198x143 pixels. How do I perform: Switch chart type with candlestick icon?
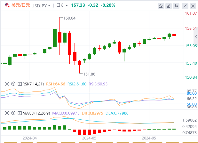click(x=176, y=6)
